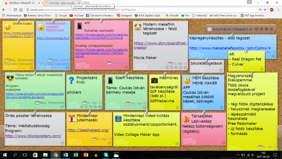Expand down-arrow on Médiaismeret-terjesztő sticky
Viewport: 282px width, 159px height.
point(68,68)
